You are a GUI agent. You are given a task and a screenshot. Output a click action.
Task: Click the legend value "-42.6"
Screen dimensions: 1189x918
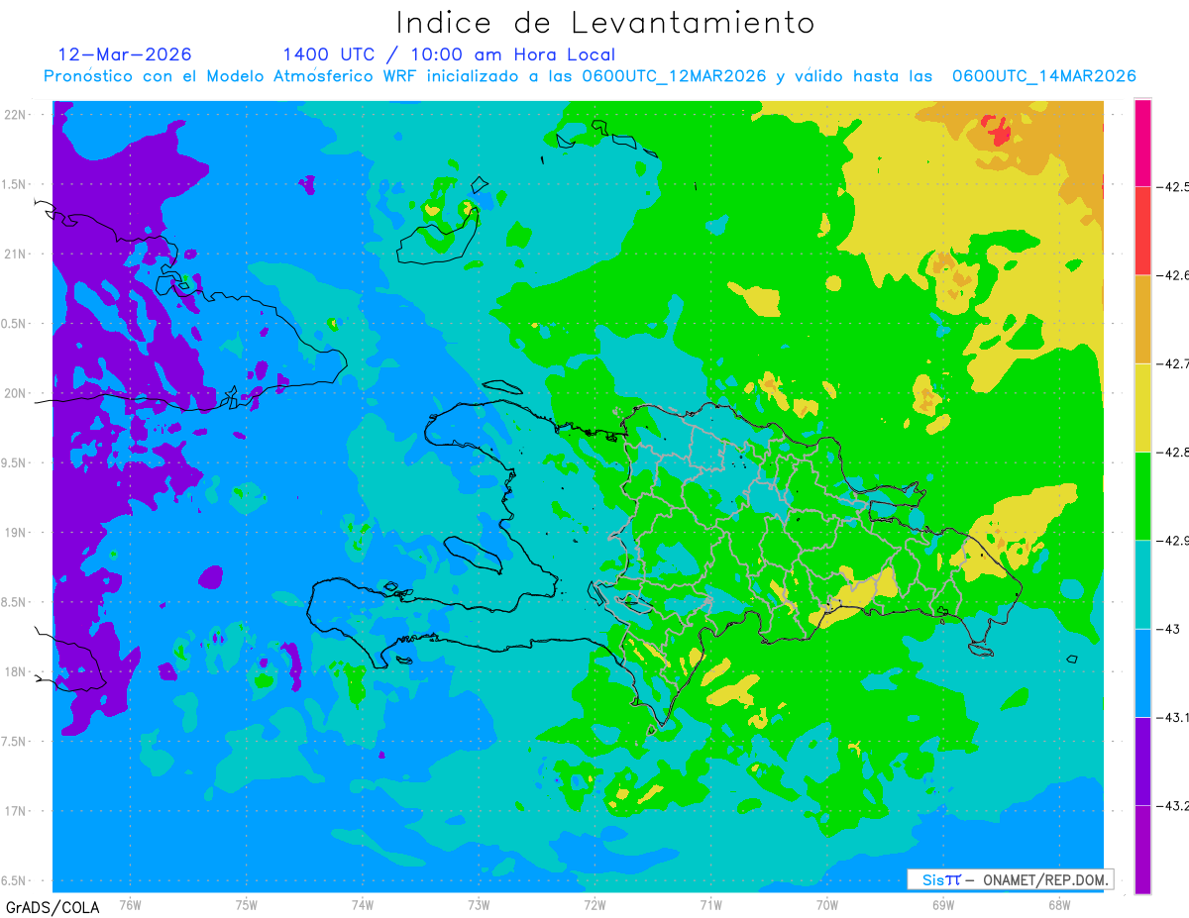(x=1171, y=275)
